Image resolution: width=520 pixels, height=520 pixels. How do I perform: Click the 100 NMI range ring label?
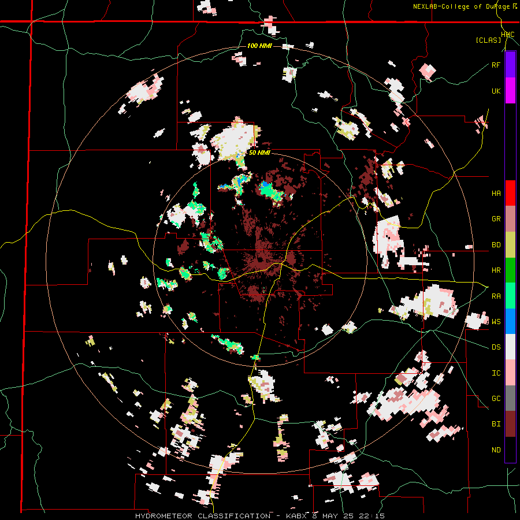pos(259,46)
